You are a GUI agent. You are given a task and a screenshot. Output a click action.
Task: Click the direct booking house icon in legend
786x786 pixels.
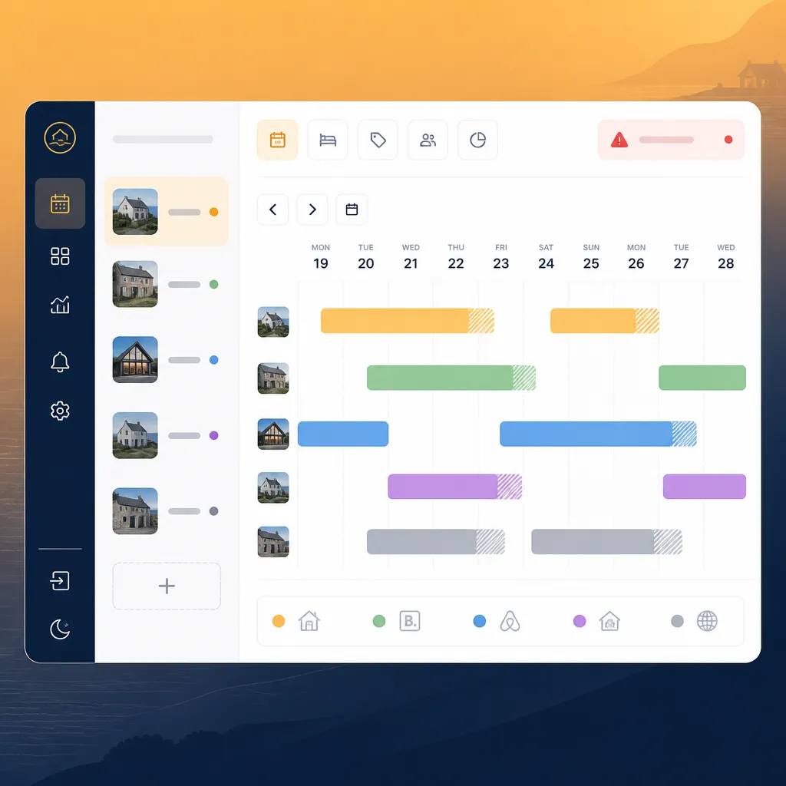point(309,621)
